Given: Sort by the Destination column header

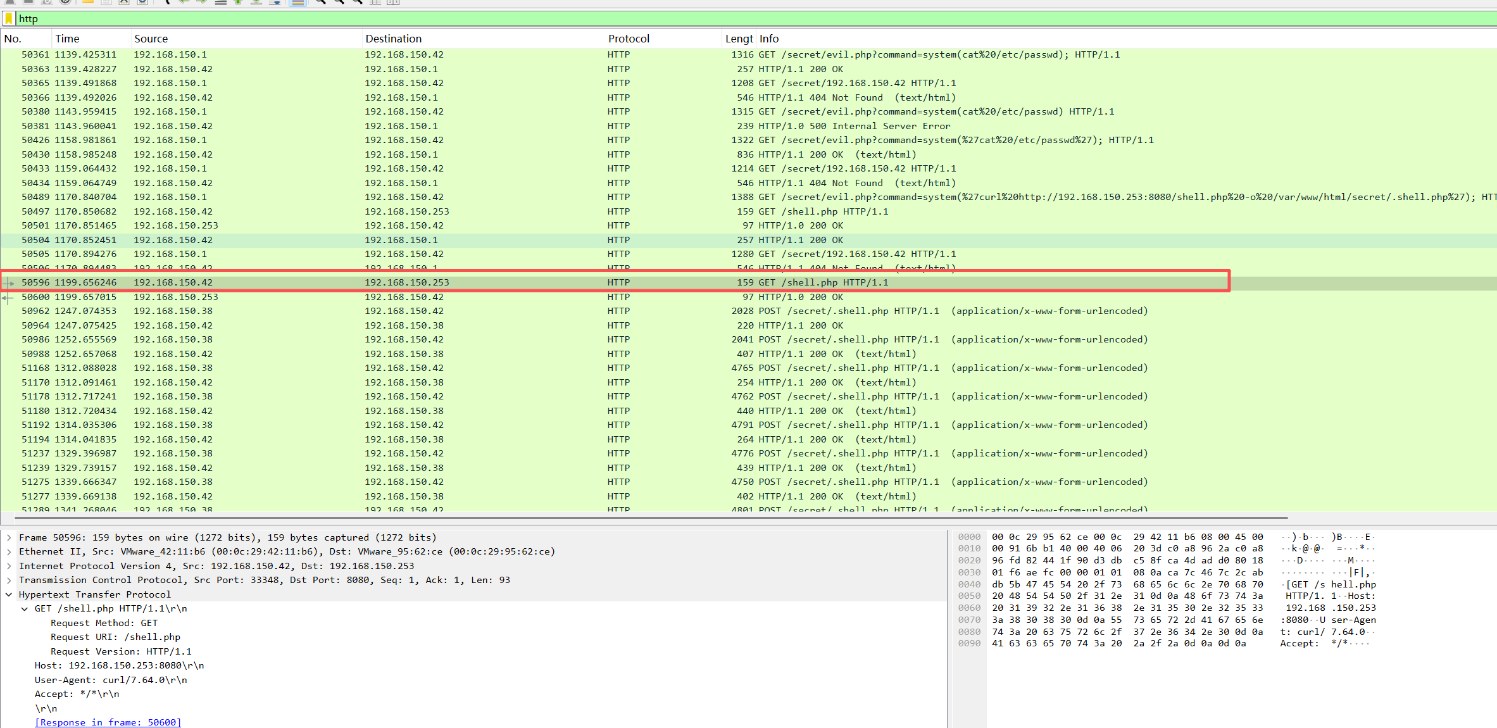Looking at the screenshot, I should (393, 39).
